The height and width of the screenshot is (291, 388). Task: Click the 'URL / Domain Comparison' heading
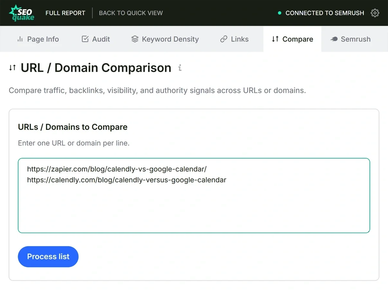(96, 68)
